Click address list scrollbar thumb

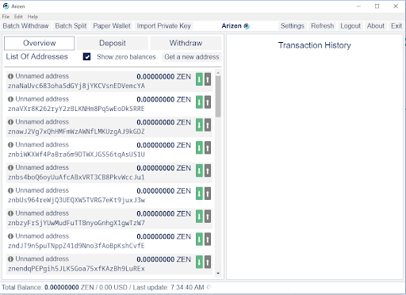tap(218, 97)
